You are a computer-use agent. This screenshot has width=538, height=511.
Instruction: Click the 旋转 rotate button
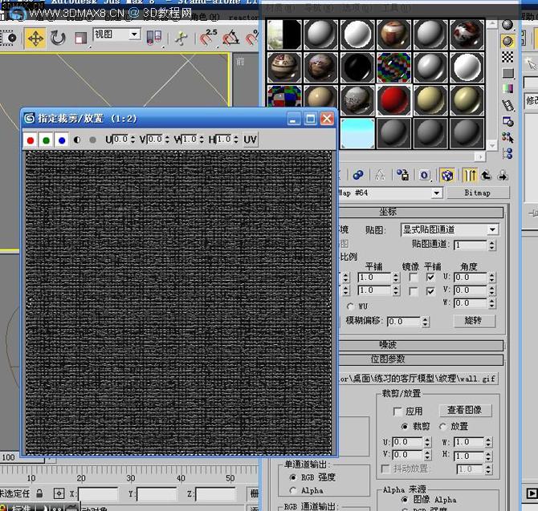click(x=475, y=321)
